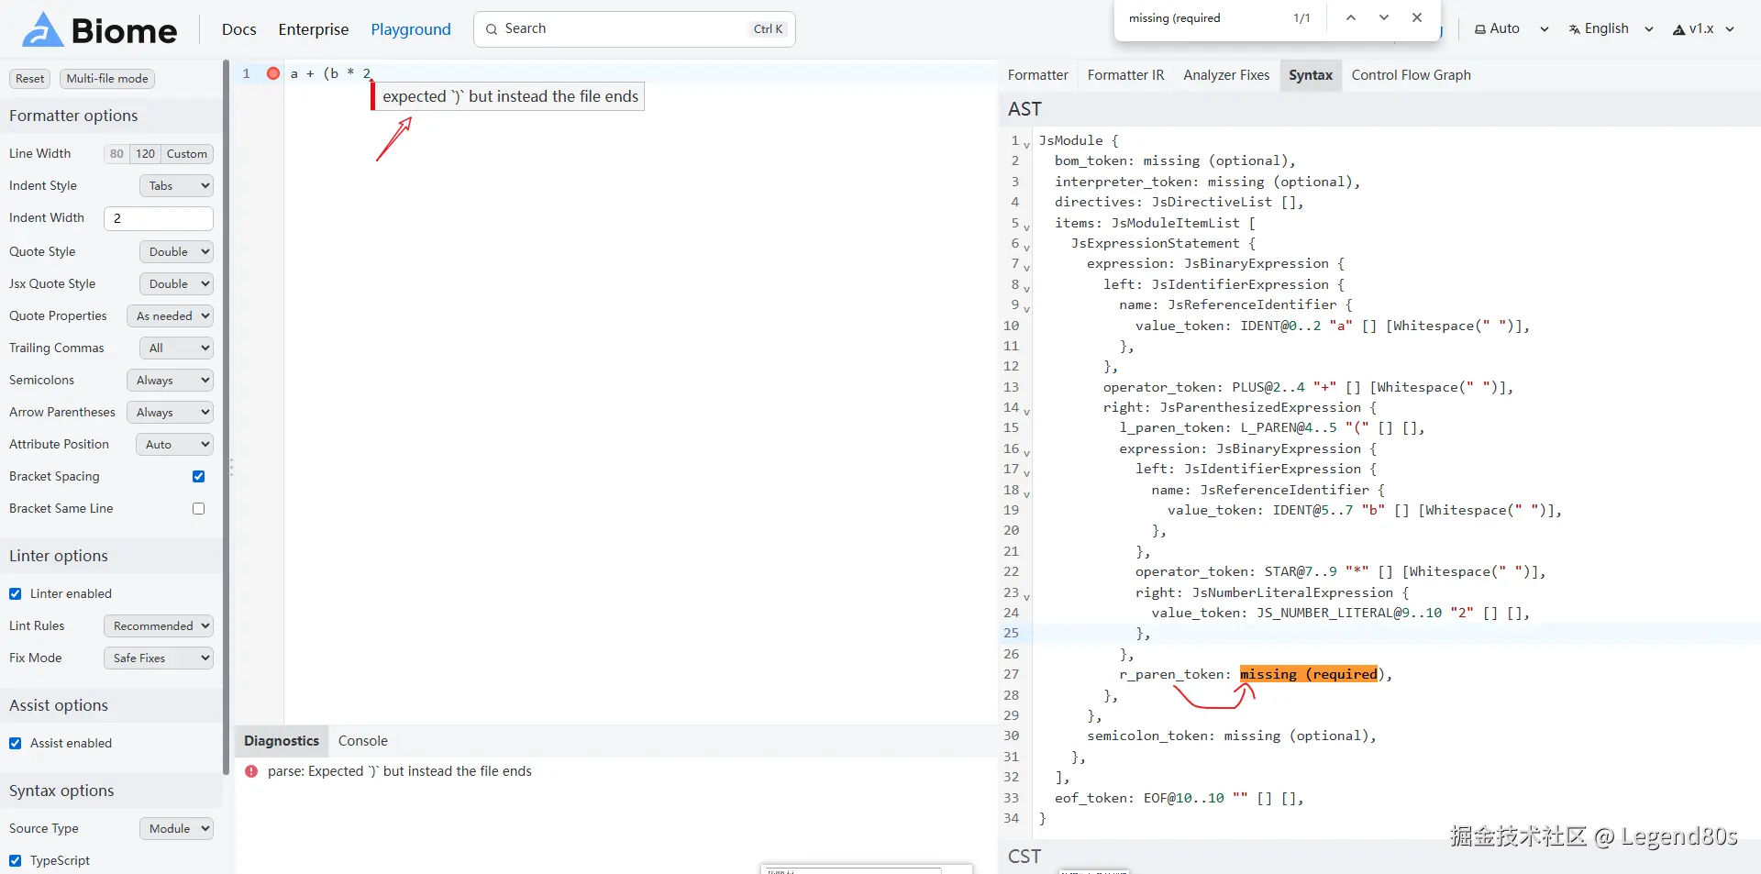1761x874 pixels.
Task: Set line width to 80
Action: pos(116,154)
